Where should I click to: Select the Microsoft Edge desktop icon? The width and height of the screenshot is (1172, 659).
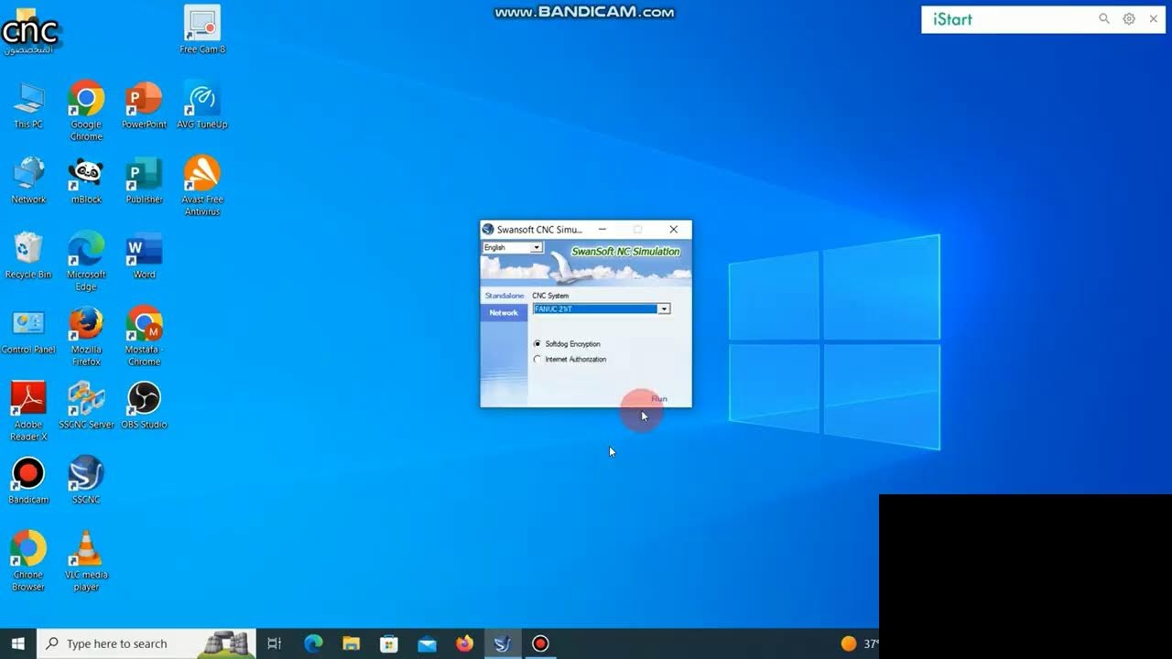point(86,260)
